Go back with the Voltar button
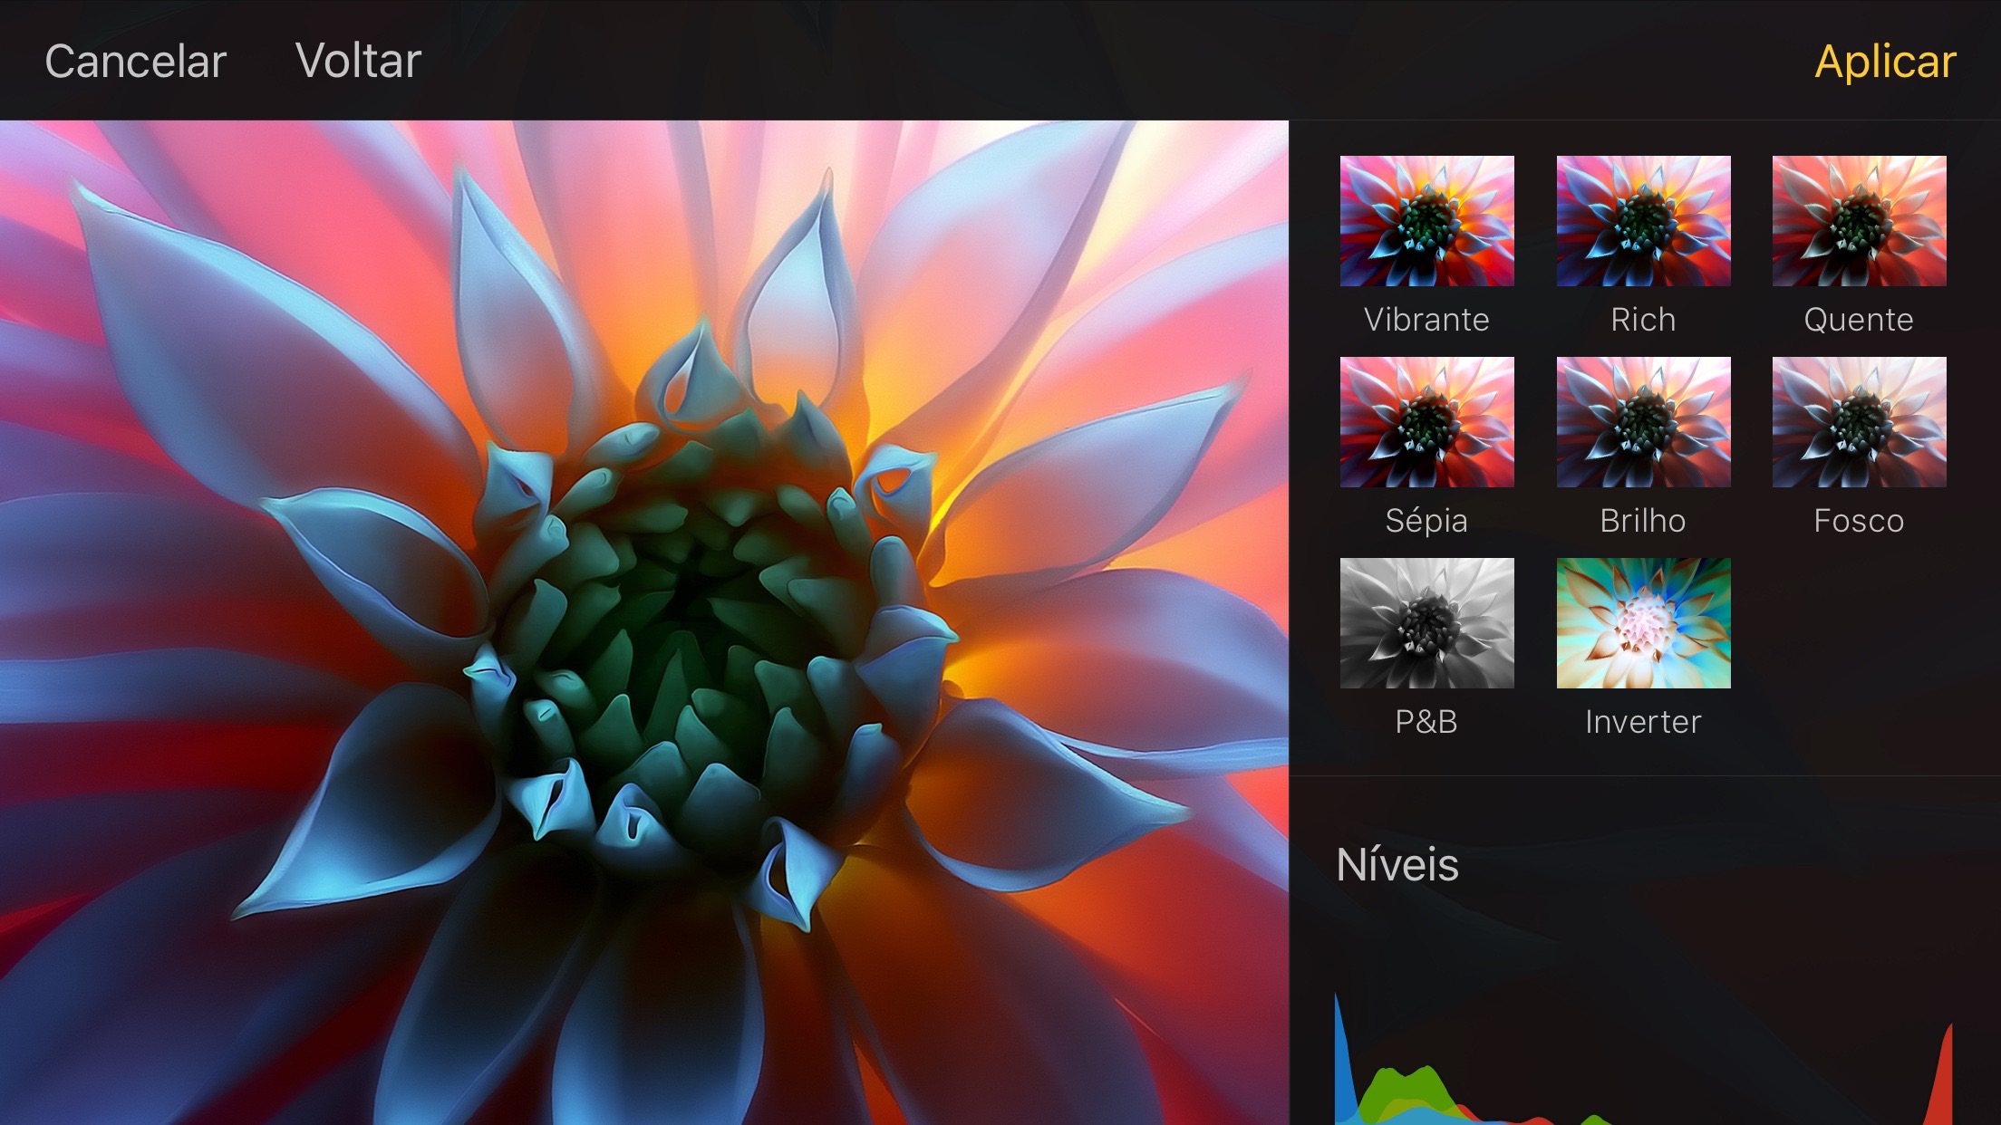 358,62
